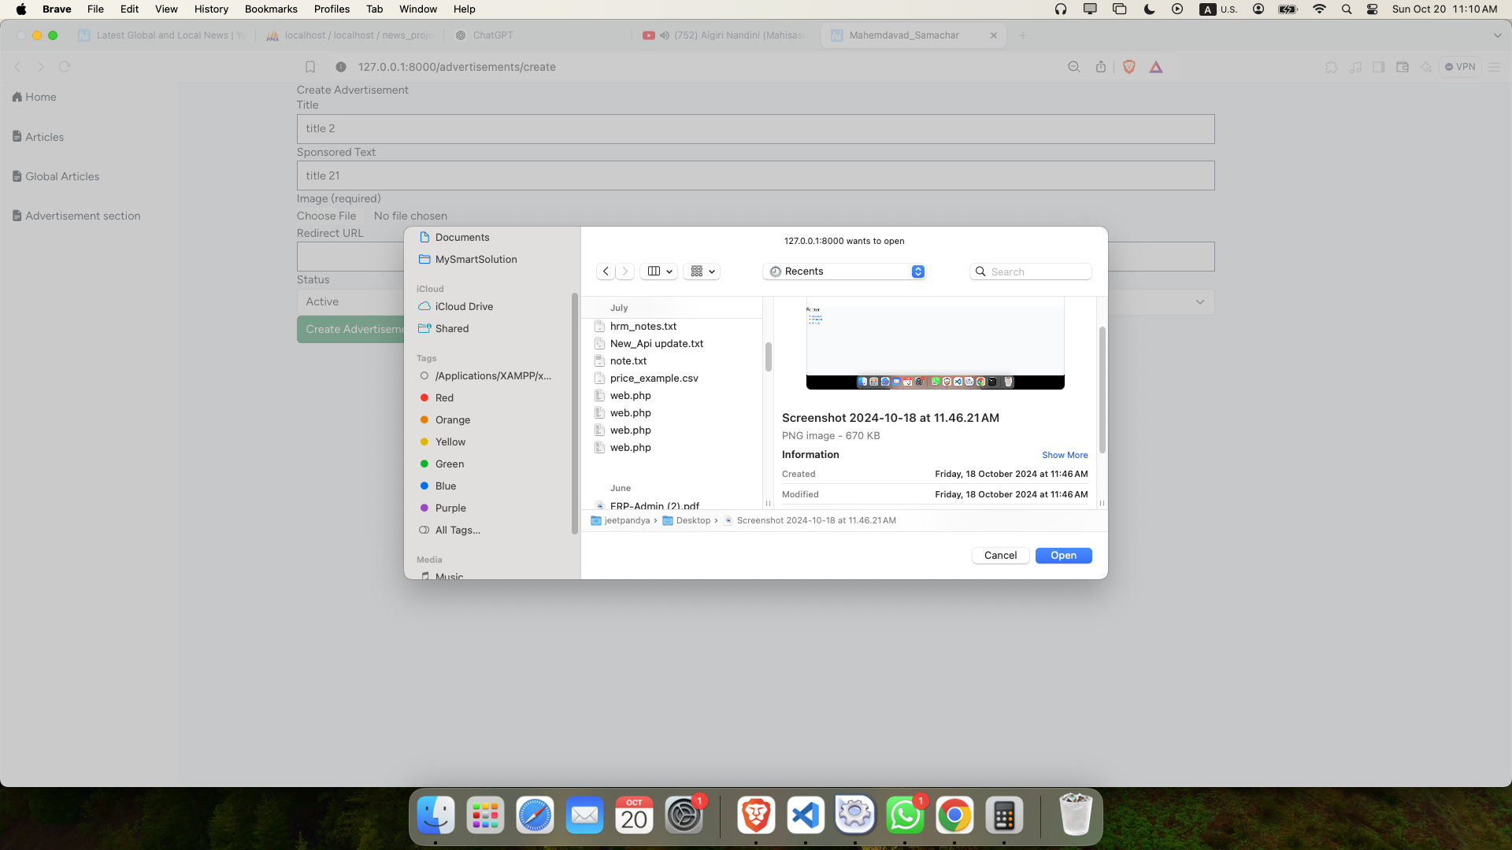Click the Brave Shields lion icon

point(1128,67)
